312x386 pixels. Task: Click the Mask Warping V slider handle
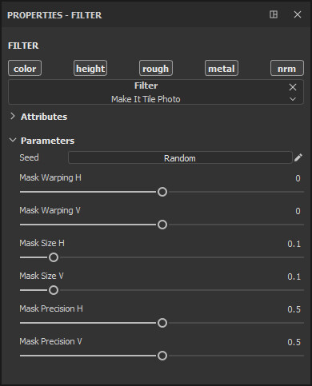tap(162, 225)
